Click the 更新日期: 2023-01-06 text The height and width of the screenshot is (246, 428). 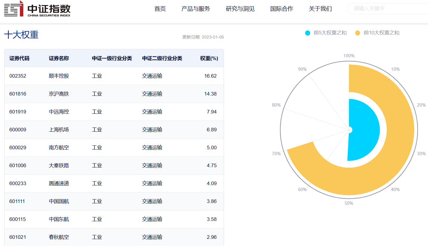pyautogui.click(x=203, y=37)
